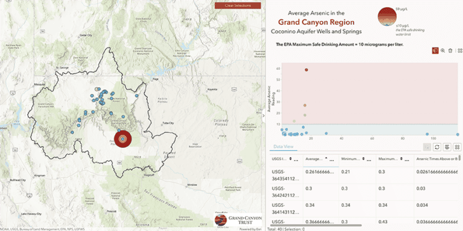This screenshot has height=231, width=463.
Task: Click the Average value '0.26166666...'
Action: tap(319, 171)
